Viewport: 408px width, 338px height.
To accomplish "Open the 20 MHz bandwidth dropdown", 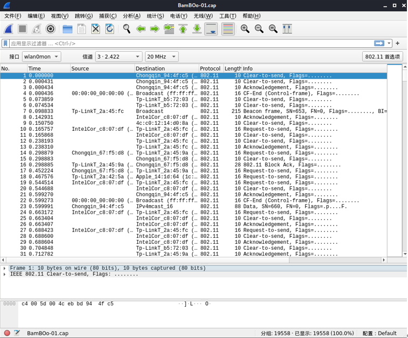I will (x=162, y=57).
